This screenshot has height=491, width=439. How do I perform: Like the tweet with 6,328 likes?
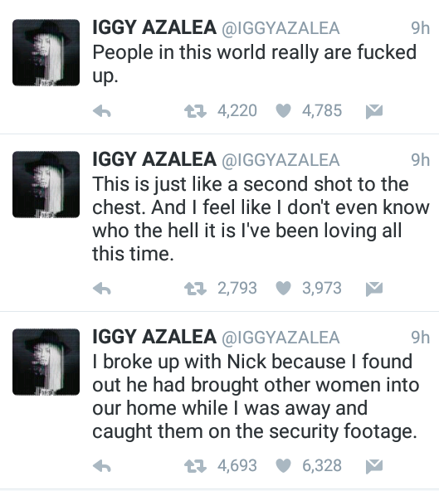[x=283, y=465]
